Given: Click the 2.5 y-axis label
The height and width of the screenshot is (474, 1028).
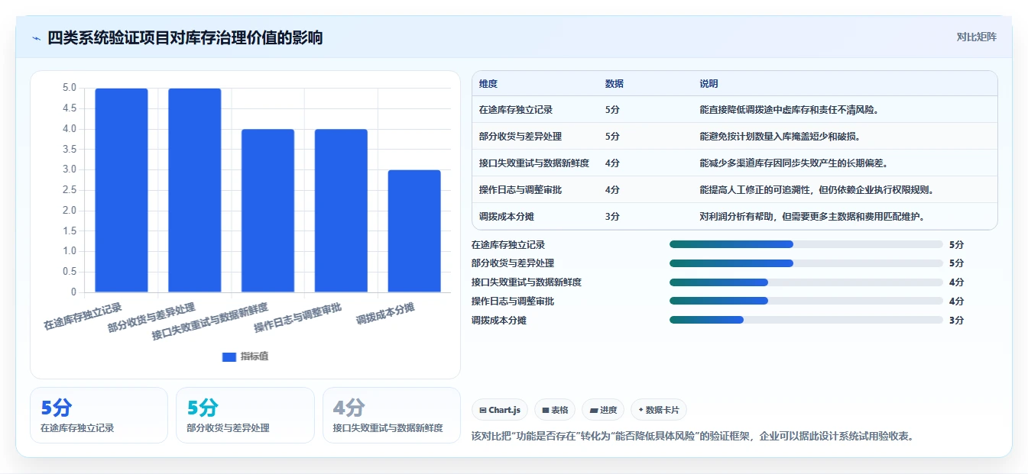Looking at the screenshot, I should point(69,190).
